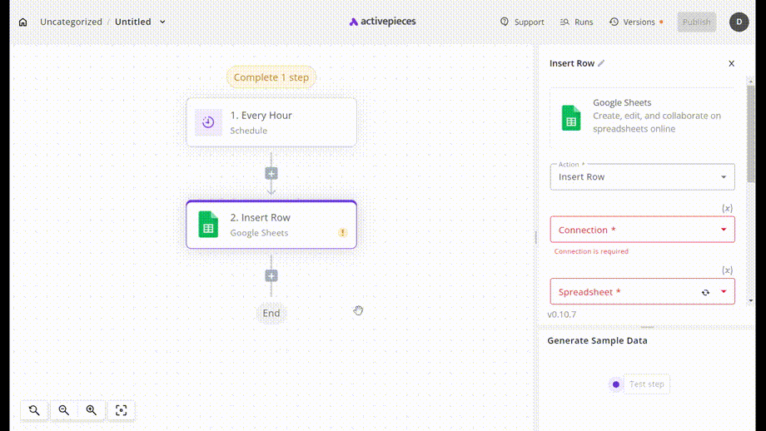Toggle dynamic value for Connection
This screenshot has width=766, height=431.
(728, 208)
